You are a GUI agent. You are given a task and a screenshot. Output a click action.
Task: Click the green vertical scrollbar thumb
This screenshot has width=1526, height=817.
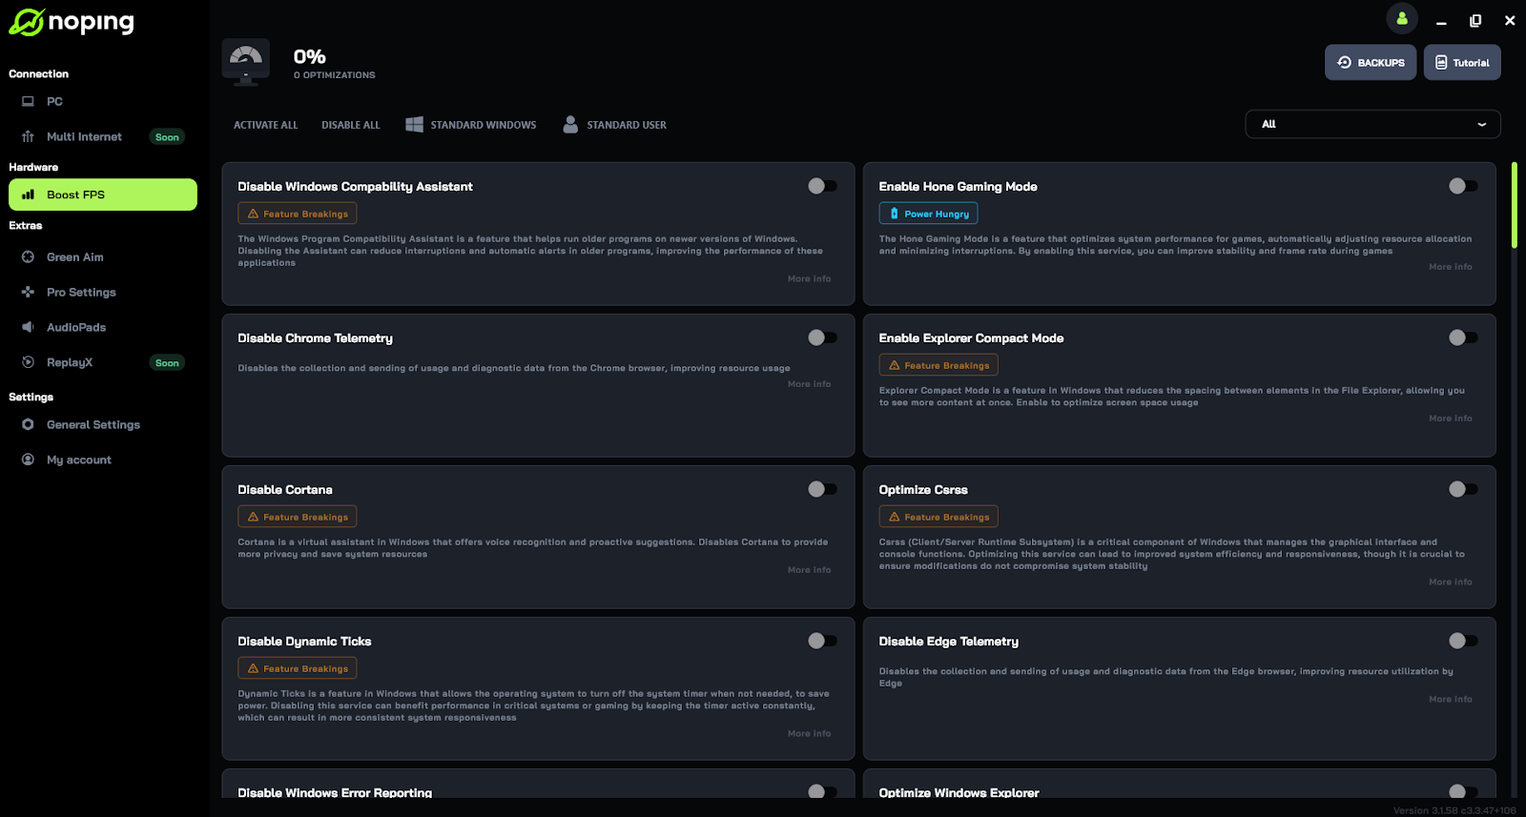click(1514, 205)
